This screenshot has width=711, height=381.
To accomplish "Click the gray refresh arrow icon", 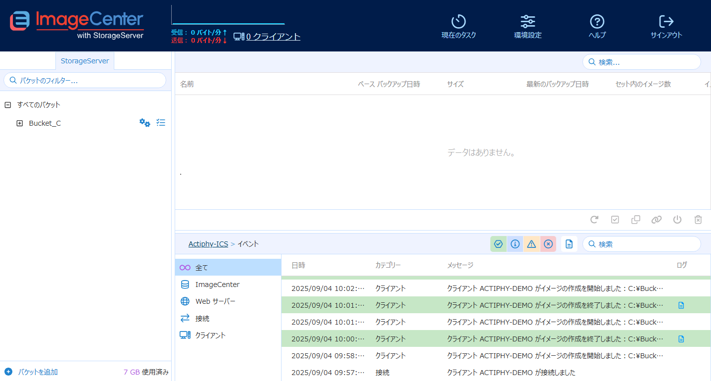I will pyautogui.click(x=594, y=220).
